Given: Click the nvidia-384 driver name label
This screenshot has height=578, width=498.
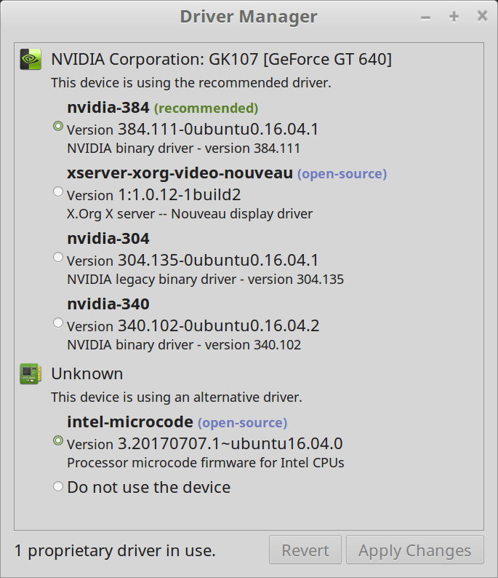Looking at the screenshot, I should click(x=108, y=108).
